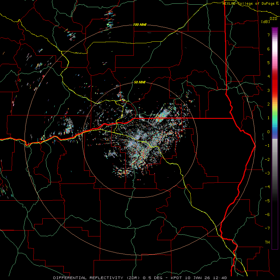Click the -4 value on the color scale

[x=267, y=187]
